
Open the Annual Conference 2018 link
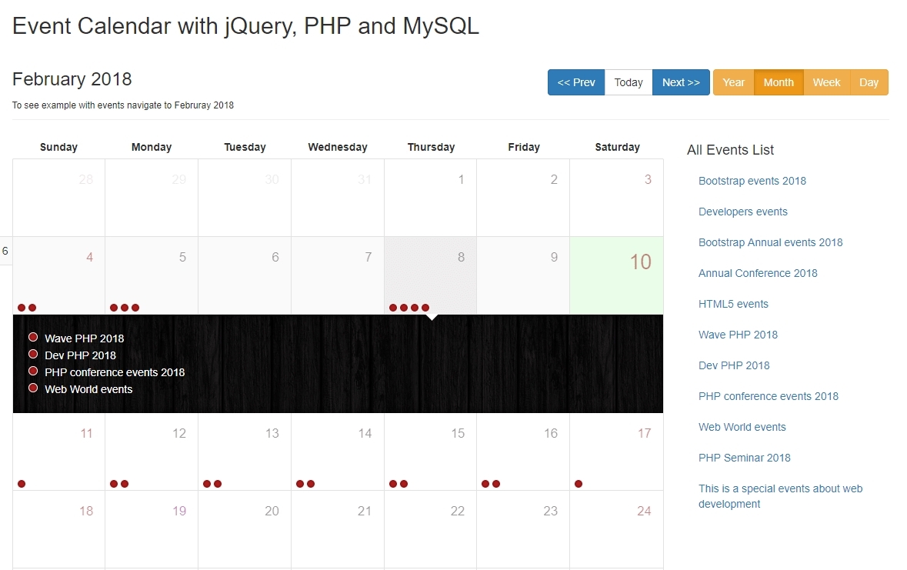click(x=758, y=273)
